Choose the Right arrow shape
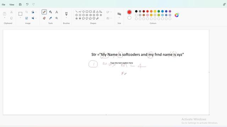The image size is (227, 127). [x=87, y=15]
